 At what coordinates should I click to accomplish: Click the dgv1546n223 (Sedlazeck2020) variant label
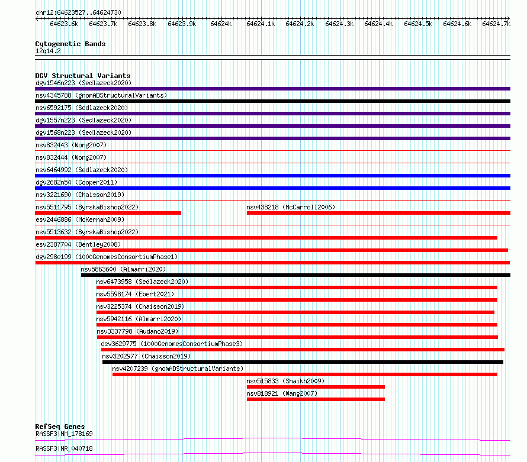point(83,83)
